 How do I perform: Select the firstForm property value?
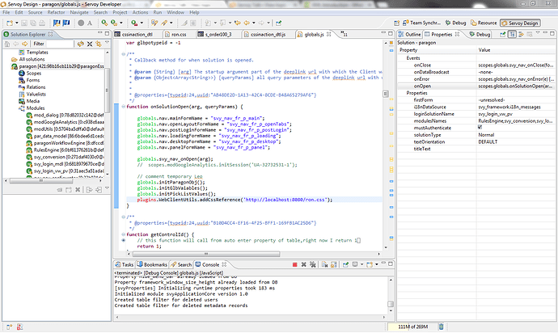point(516,100)
